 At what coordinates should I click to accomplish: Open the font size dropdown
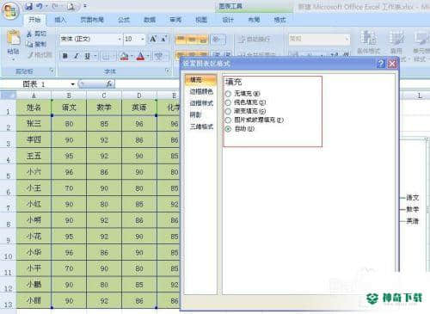pyautogui.click(x=143, y=39)
